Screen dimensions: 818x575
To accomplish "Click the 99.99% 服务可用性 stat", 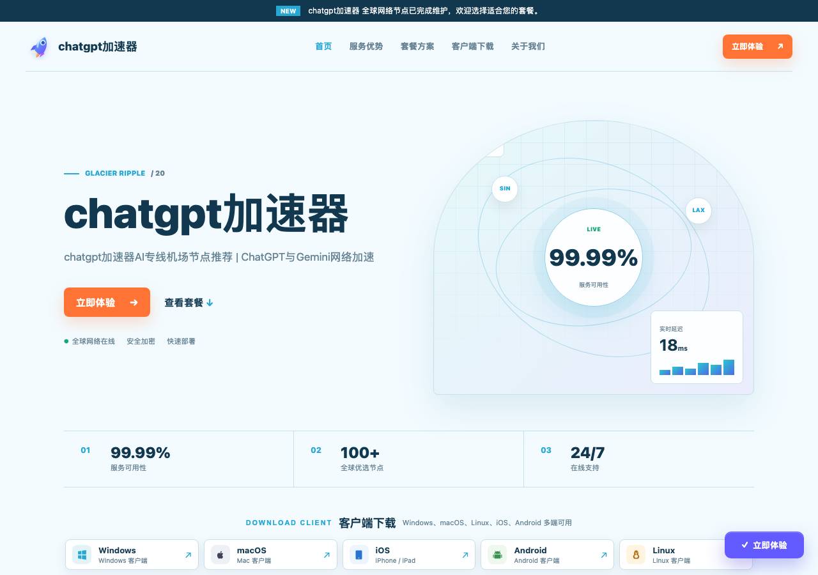I will coord(141,458).
